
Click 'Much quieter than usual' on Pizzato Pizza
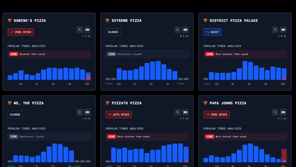(x=134, y=137)
